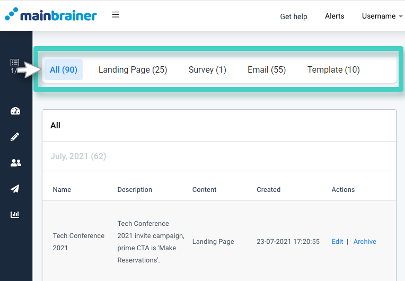
Task: Edit the Tech Conference 2021 entry
Action: (x=337, y=241)
